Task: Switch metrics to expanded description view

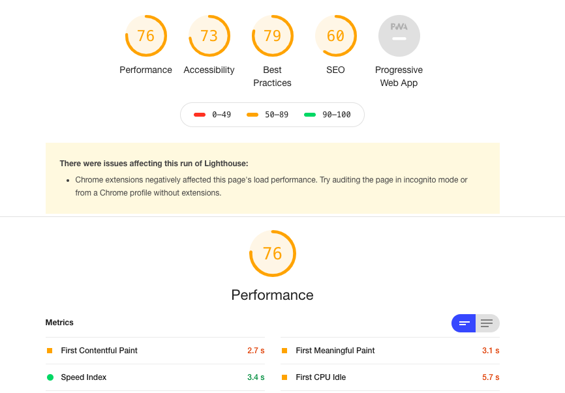Action: (x=487, y=323)
